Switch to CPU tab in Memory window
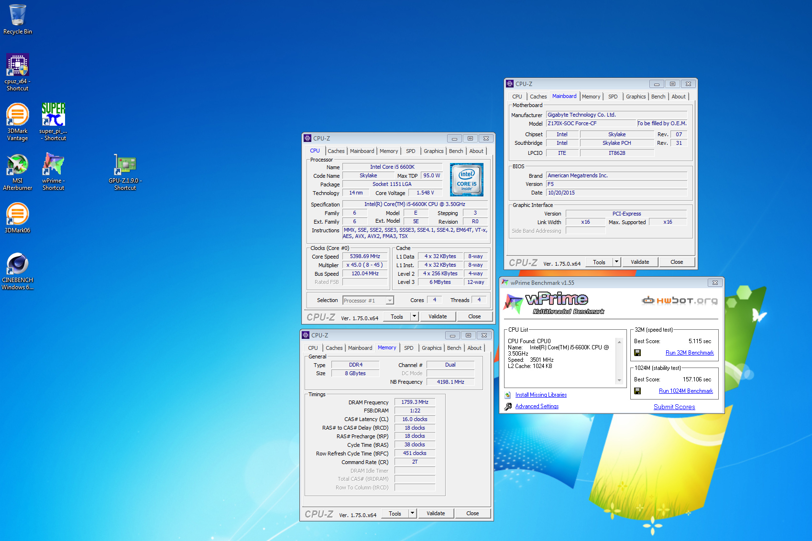This screenshot has width=812, height=541. (x=313, y=348)
